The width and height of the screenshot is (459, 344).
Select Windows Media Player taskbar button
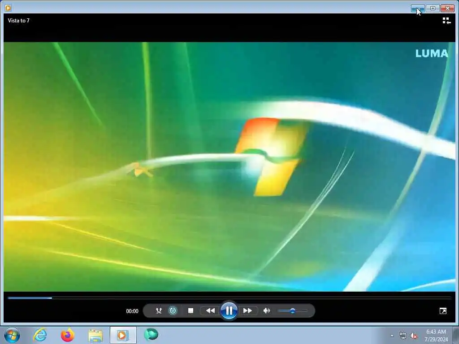tap(123, 335)
